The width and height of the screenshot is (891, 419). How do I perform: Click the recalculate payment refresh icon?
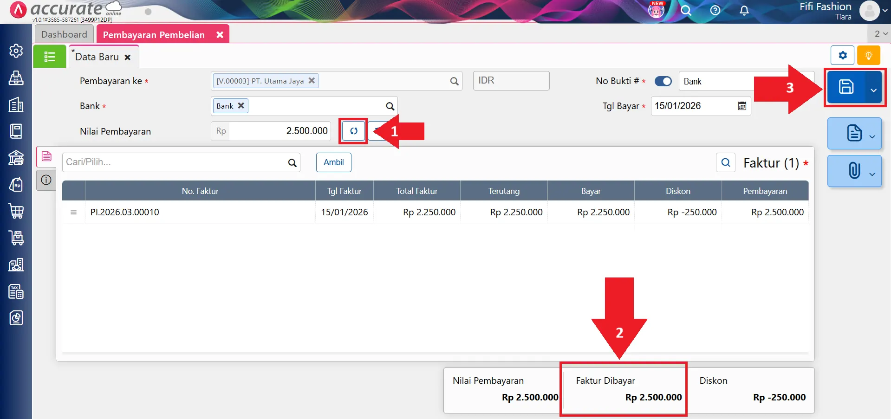click(x=353, y=131)
